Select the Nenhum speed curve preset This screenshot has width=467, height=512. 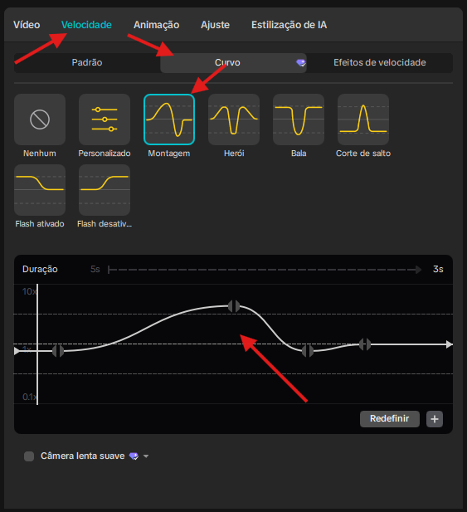pyautogui.click(x=40, y=119)
